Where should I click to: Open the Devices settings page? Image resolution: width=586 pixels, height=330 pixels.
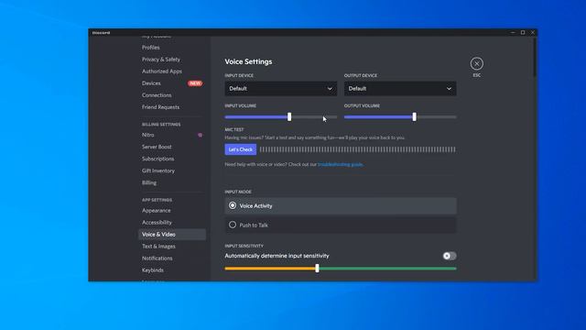click(151, 83)
